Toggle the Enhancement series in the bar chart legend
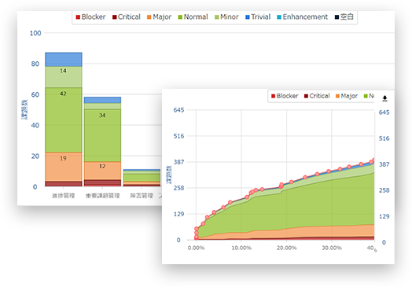Image resolution: width=412 pixels, height=287 pixels. pos(302,17)
